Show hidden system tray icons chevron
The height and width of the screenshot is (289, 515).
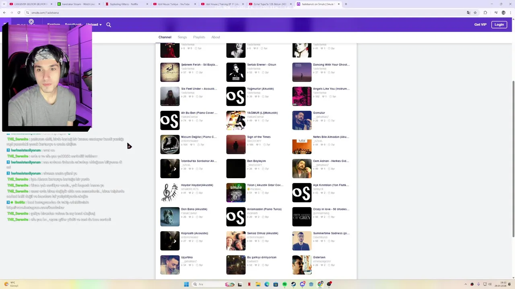point(466,284)
